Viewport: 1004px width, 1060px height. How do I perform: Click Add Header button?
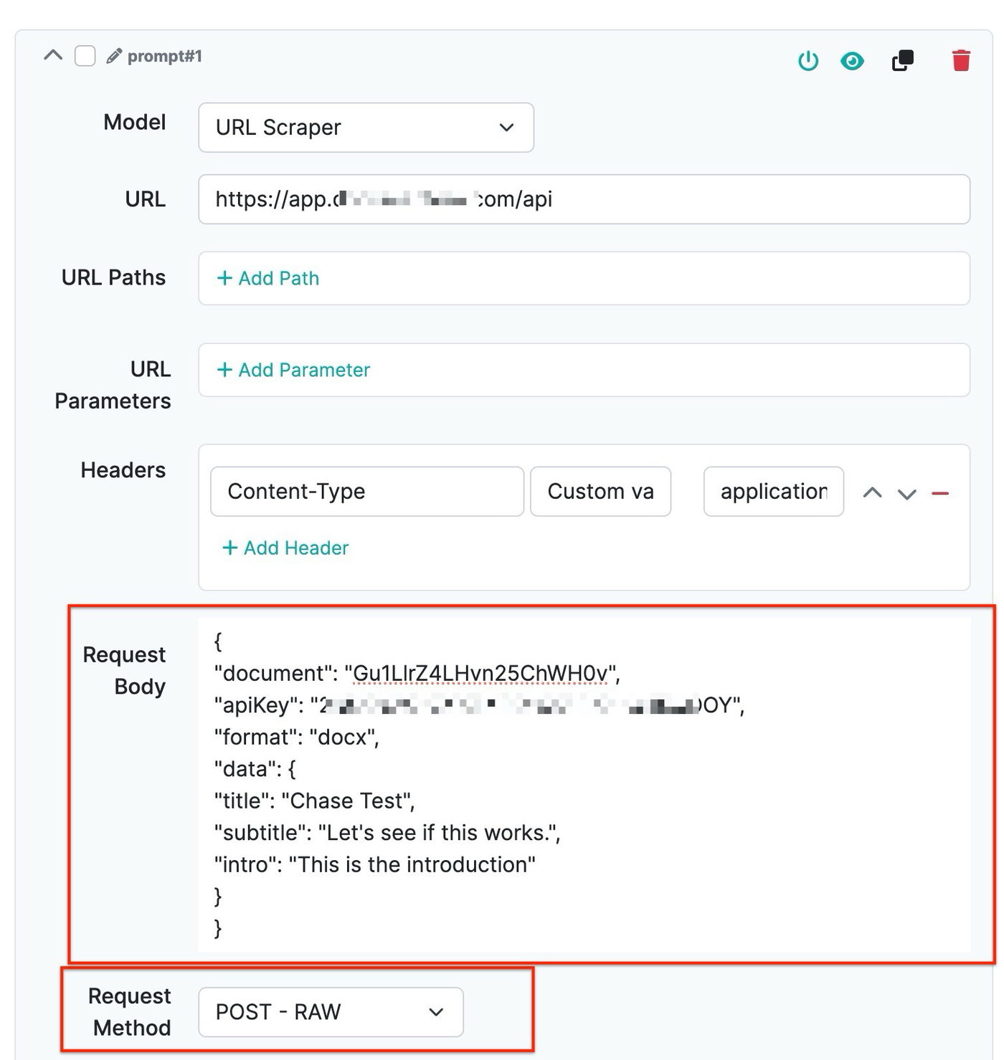click(285, 548)
